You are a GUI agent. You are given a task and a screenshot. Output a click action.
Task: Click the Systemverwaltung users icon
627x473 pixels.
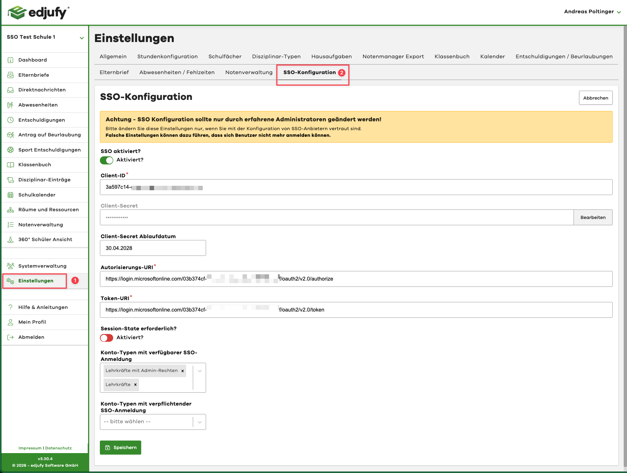(x=11, y=265)
